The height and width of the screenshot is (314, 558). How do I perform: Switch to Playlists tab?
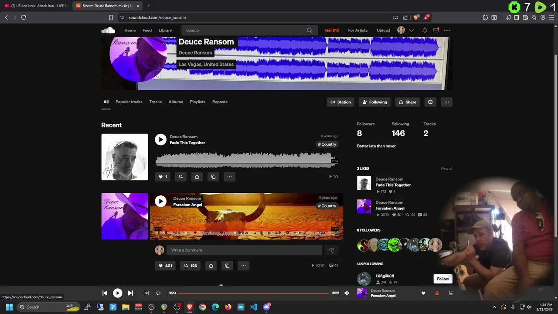(197, 102)
